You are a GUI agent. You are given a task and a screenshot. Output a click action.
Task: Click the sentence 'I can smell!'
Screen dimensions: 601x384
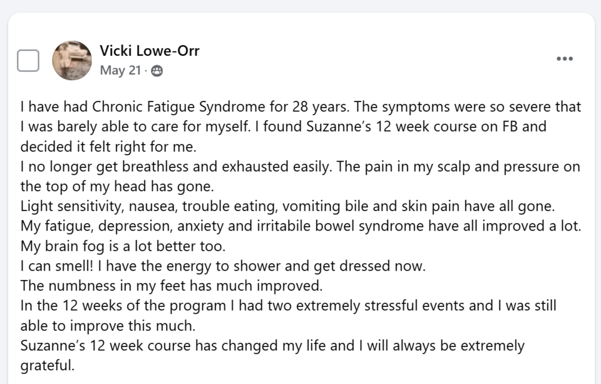[57, 266]
